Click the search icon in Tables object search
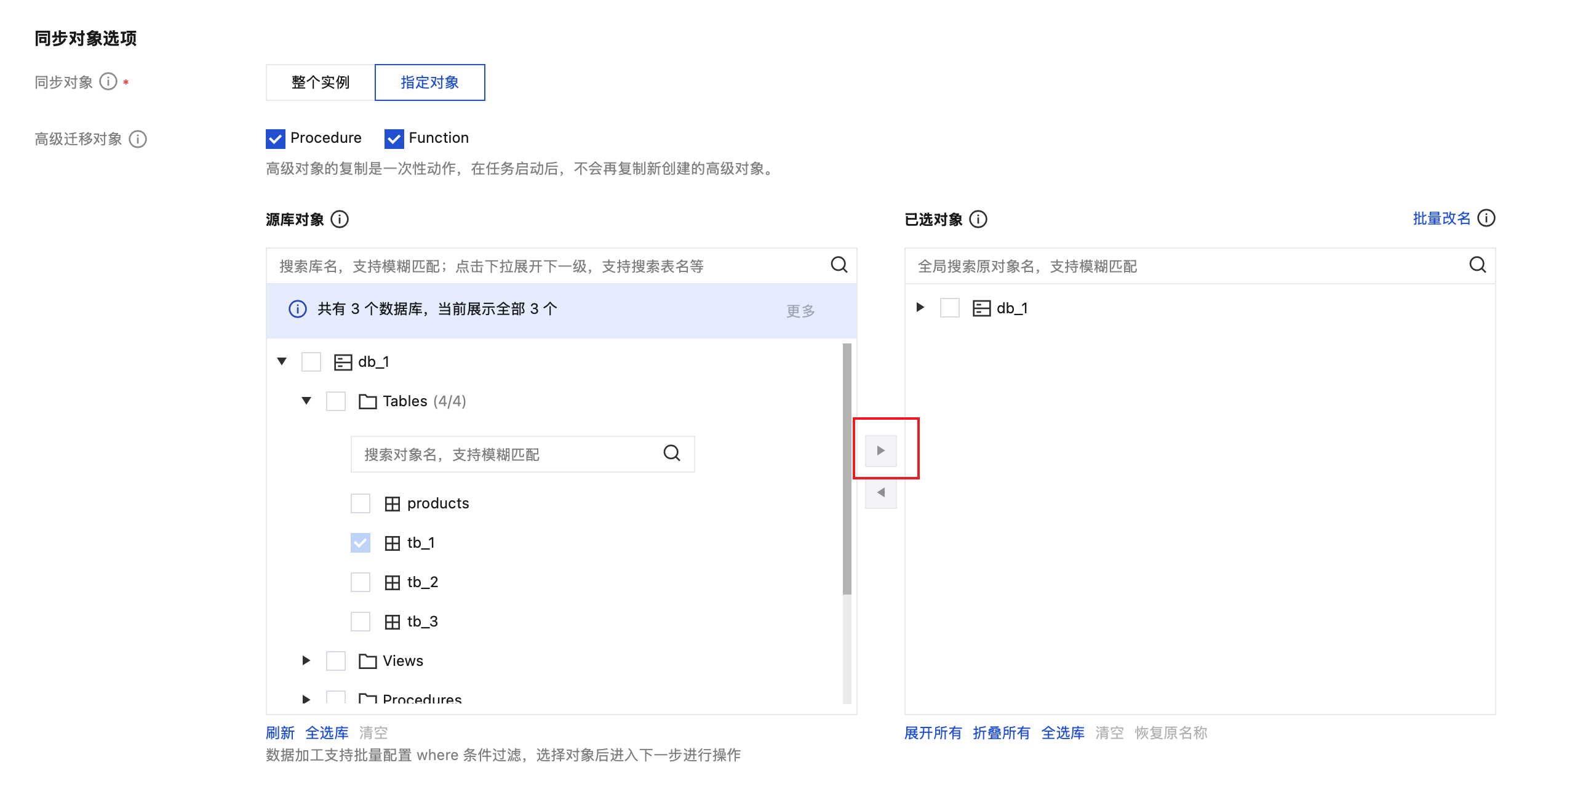The height and width of the screenshot is (789, 1591). pyautogui.click(x=672, y=454)
